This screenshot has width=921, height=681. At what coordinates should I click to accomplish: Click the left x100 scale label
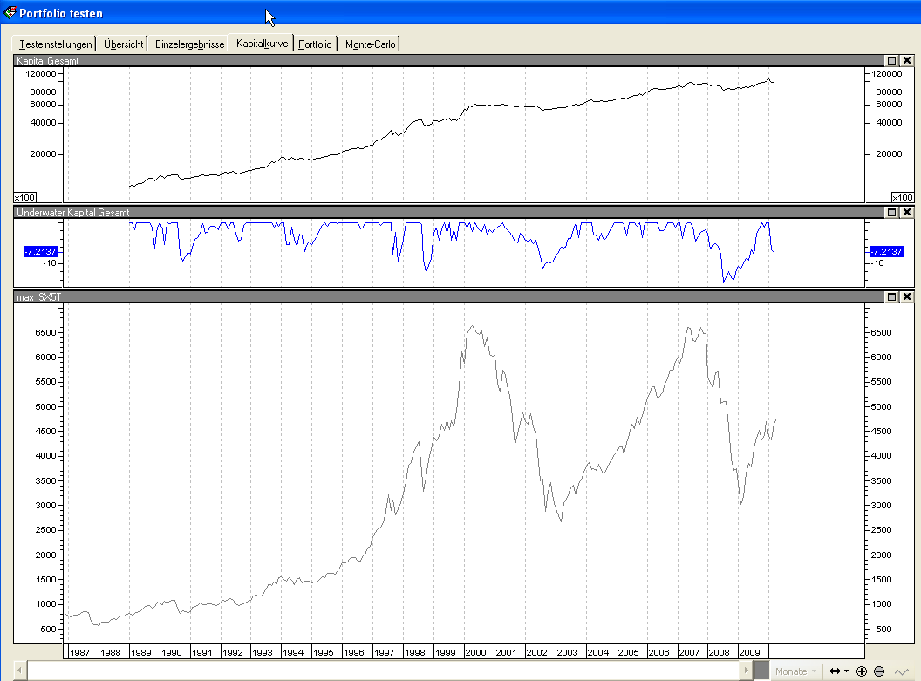coord(24,197)
